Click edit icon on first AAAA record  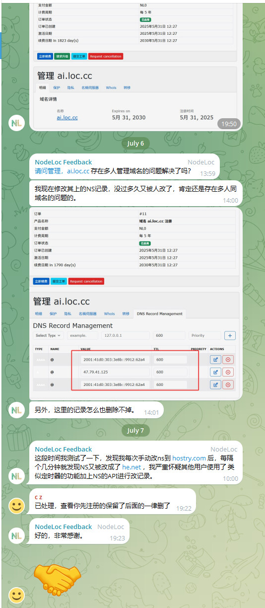pyautogui.click(x=216, y=359)
